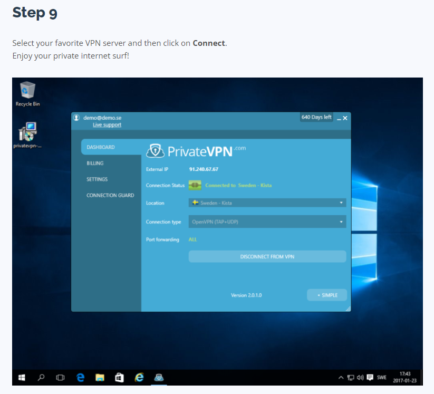Close the PrivateVPN window

pos(345,118)
